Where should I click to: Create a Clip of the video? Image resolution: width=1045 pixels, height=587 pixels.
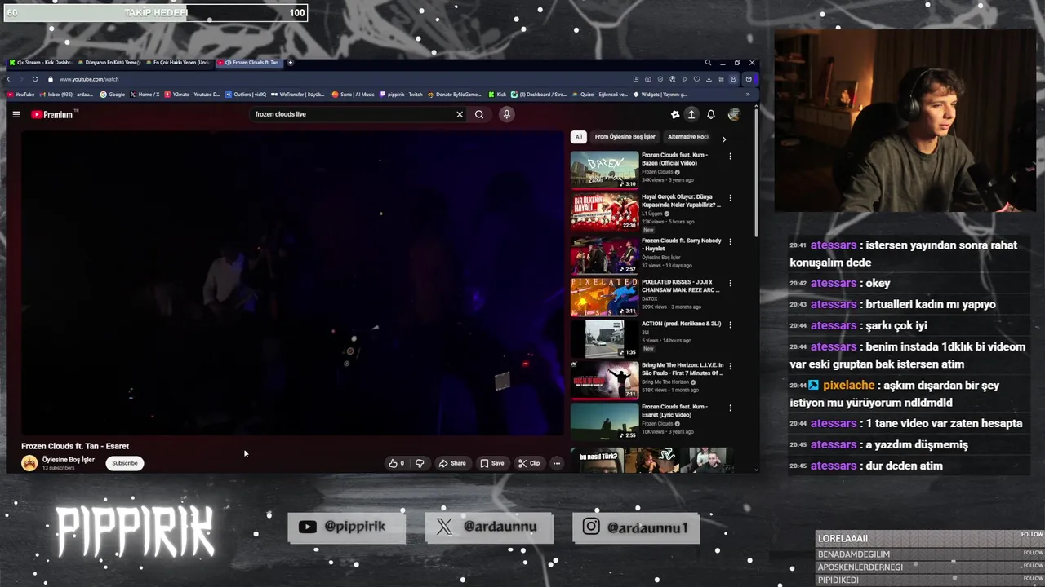pyautogui.click(x=529, y=463)
